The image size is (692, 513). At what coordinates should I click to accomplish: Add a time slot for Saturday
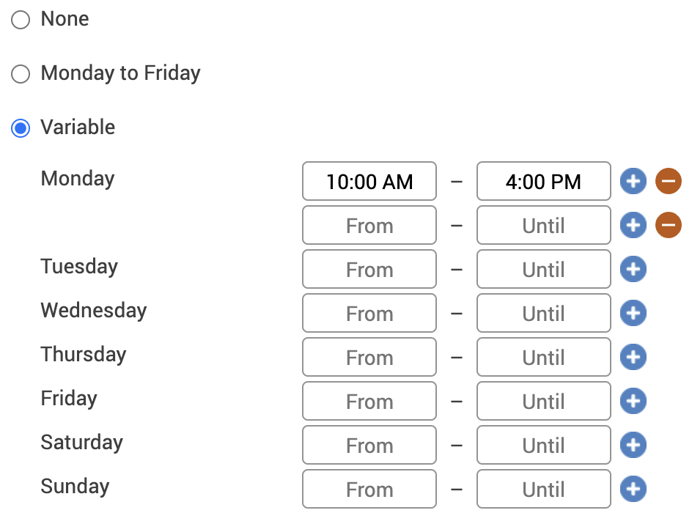[x=633, y=445]
